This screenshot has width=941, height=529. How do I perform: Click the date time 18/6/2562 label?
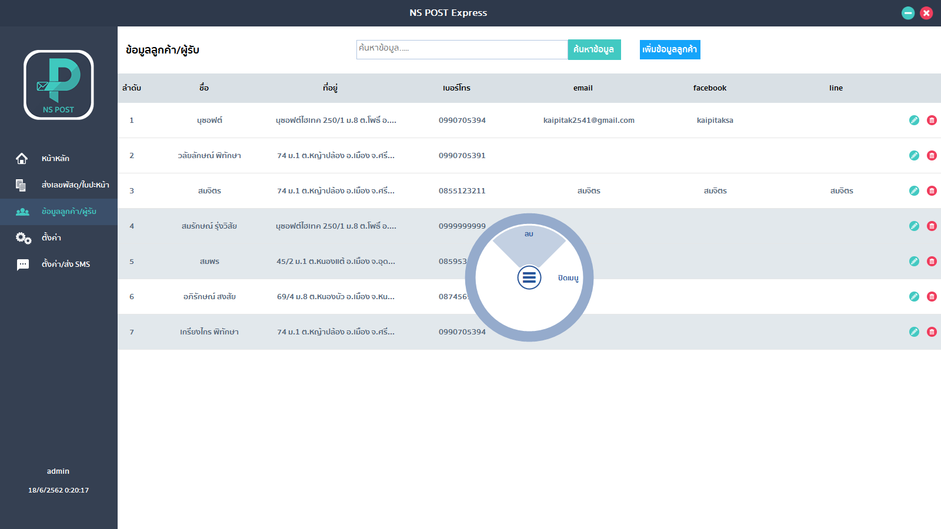59,490
